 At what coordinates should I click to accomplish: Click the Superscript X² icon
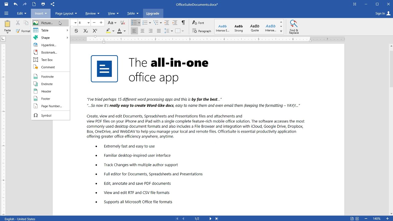pyautogui.click(x=95, y=31)
